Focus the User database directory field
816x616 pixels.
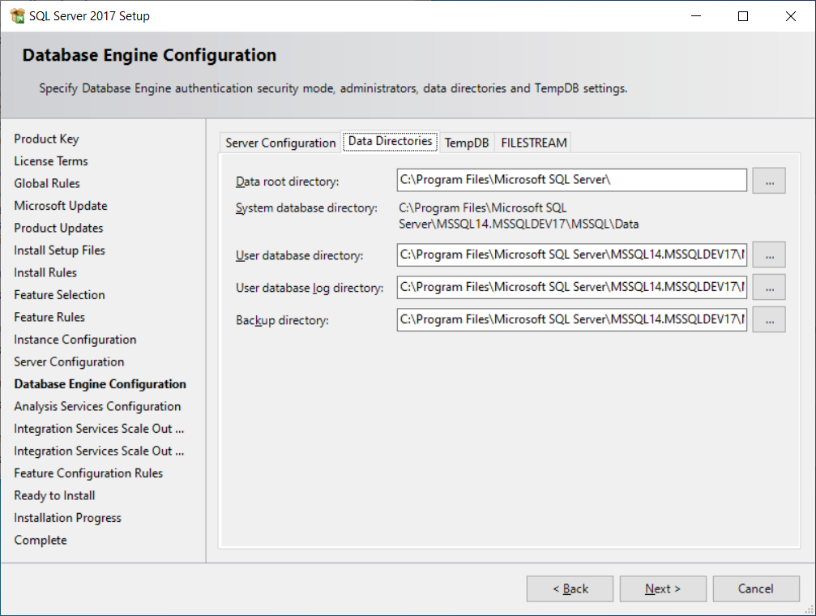tap(571, 255)
